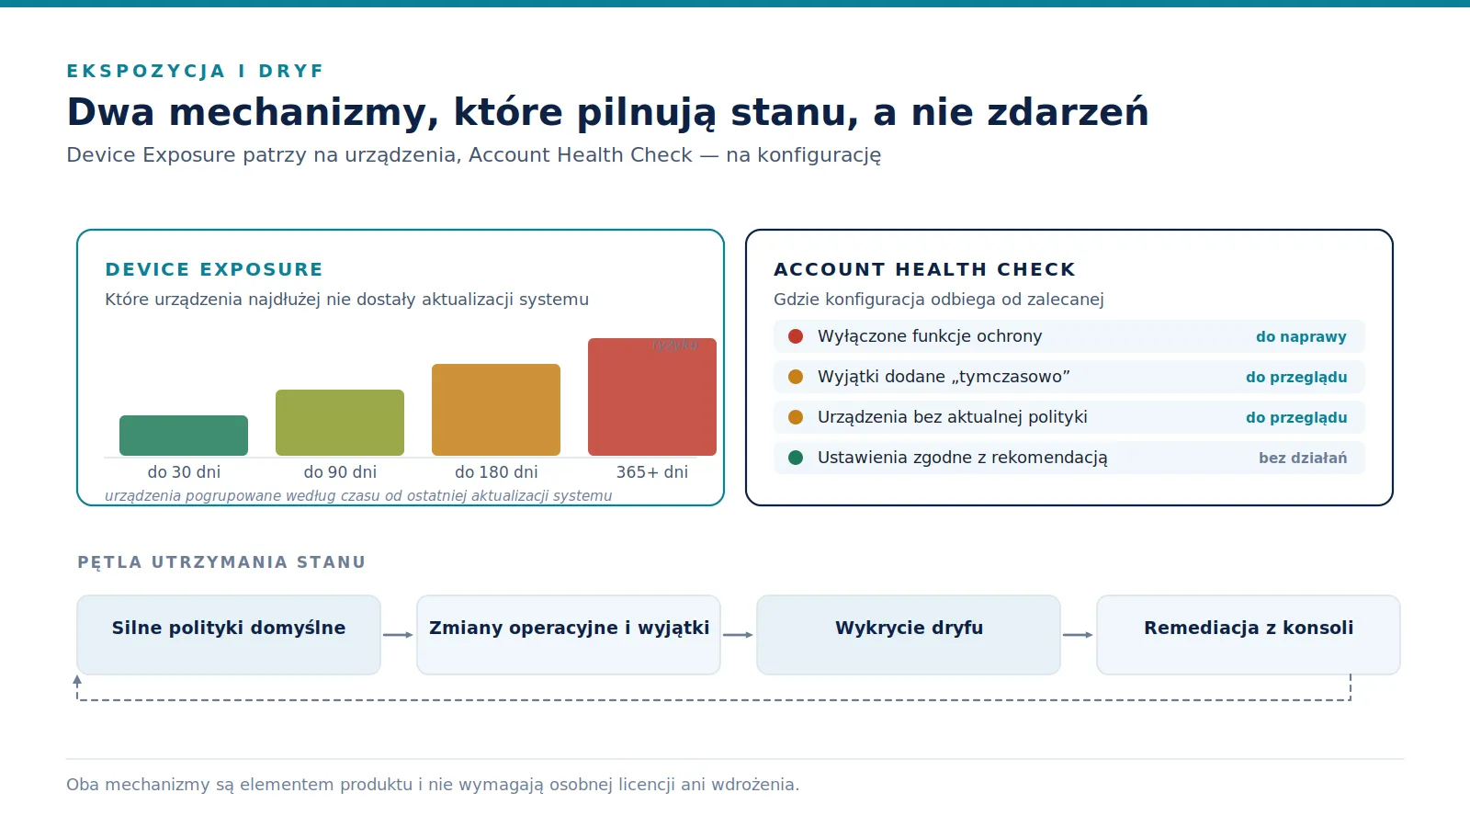Click "Gdzie konfiguracja odbiega od zalecanej"
Image resolution: width=1470 pixels, height=827 pixels.
pos(939,300)
